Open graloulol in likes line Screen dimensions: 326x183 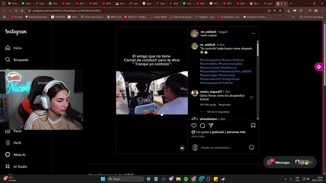click(x=218, y=132)
